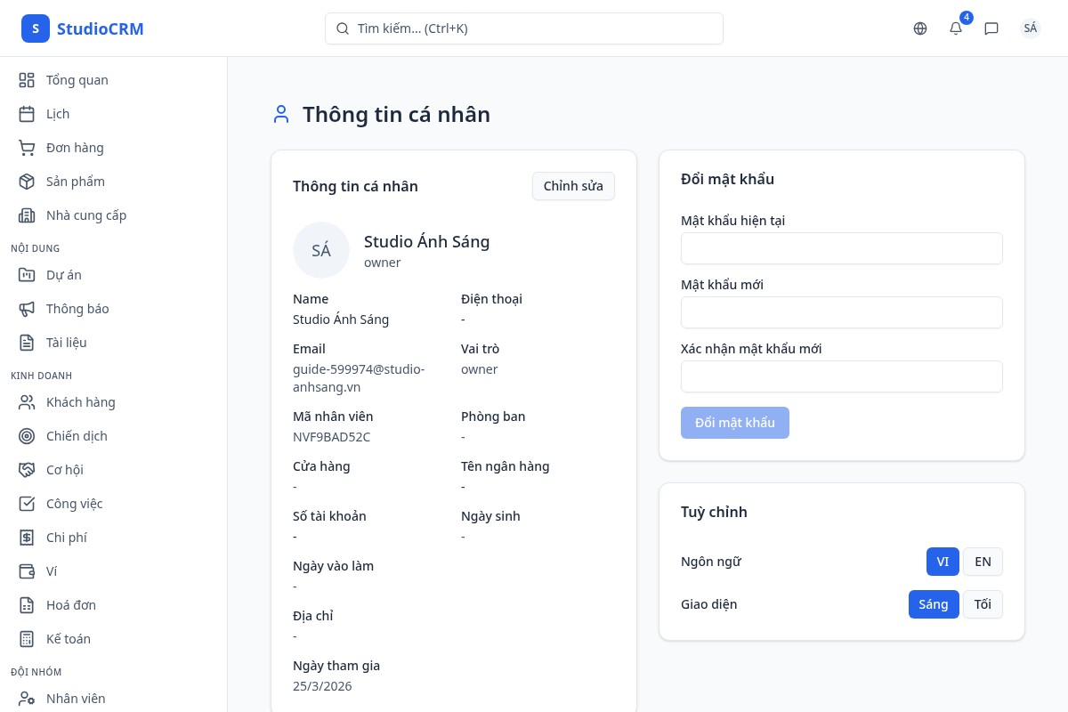Click the globe language icon
The image size is (1068, 712).
[x=919, y=28]
